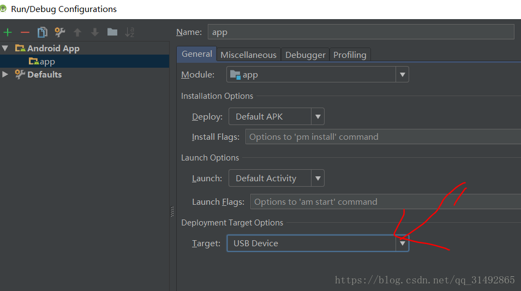Copy the selected configuration

point(42,32)
